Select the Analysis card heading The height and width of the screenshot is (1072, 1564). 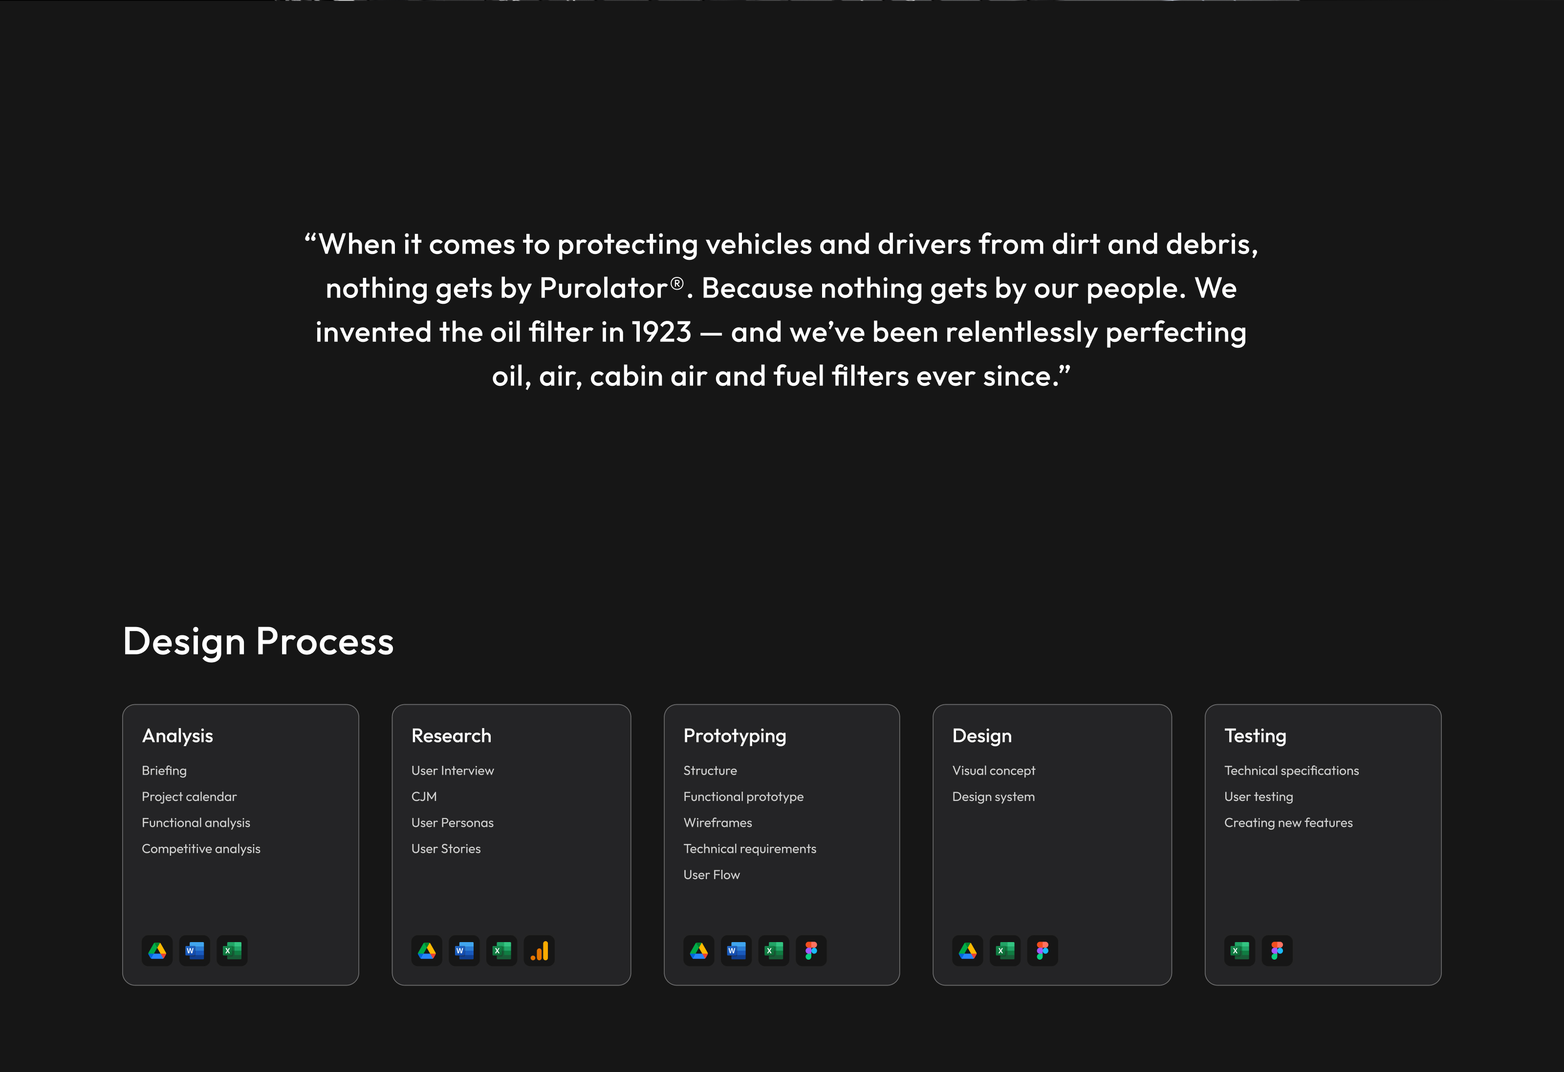[178, 736]
